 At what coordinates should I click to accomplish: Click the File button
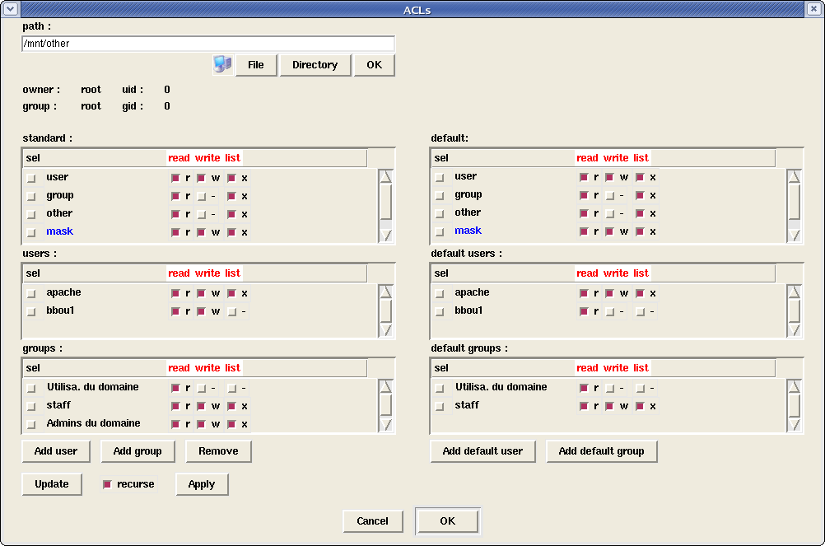click(x=256, y=65)
